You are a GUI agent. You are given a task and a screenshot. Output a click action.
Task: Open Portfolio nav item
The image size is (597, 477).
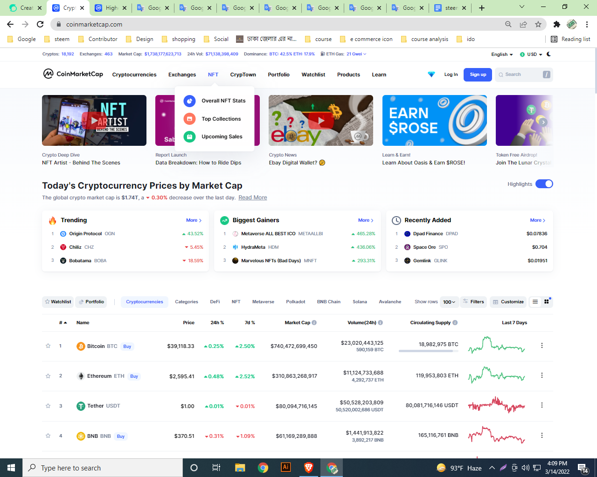[278, 75]
